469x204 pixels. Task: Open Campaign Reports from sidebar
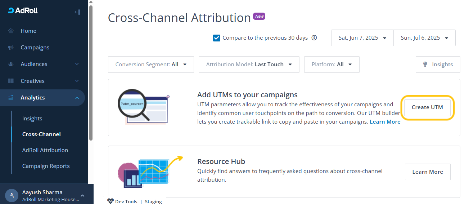pyautogui.click(x=46, y=166)
